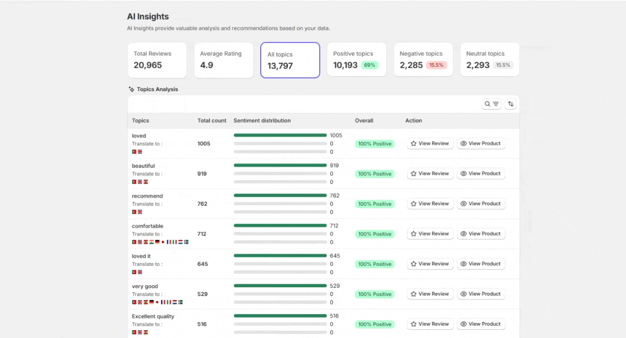Translate 'loved' topic using the Portuguese flag
Image resolution: width=626 pixels, height=338 pixels.
point(134,152)
